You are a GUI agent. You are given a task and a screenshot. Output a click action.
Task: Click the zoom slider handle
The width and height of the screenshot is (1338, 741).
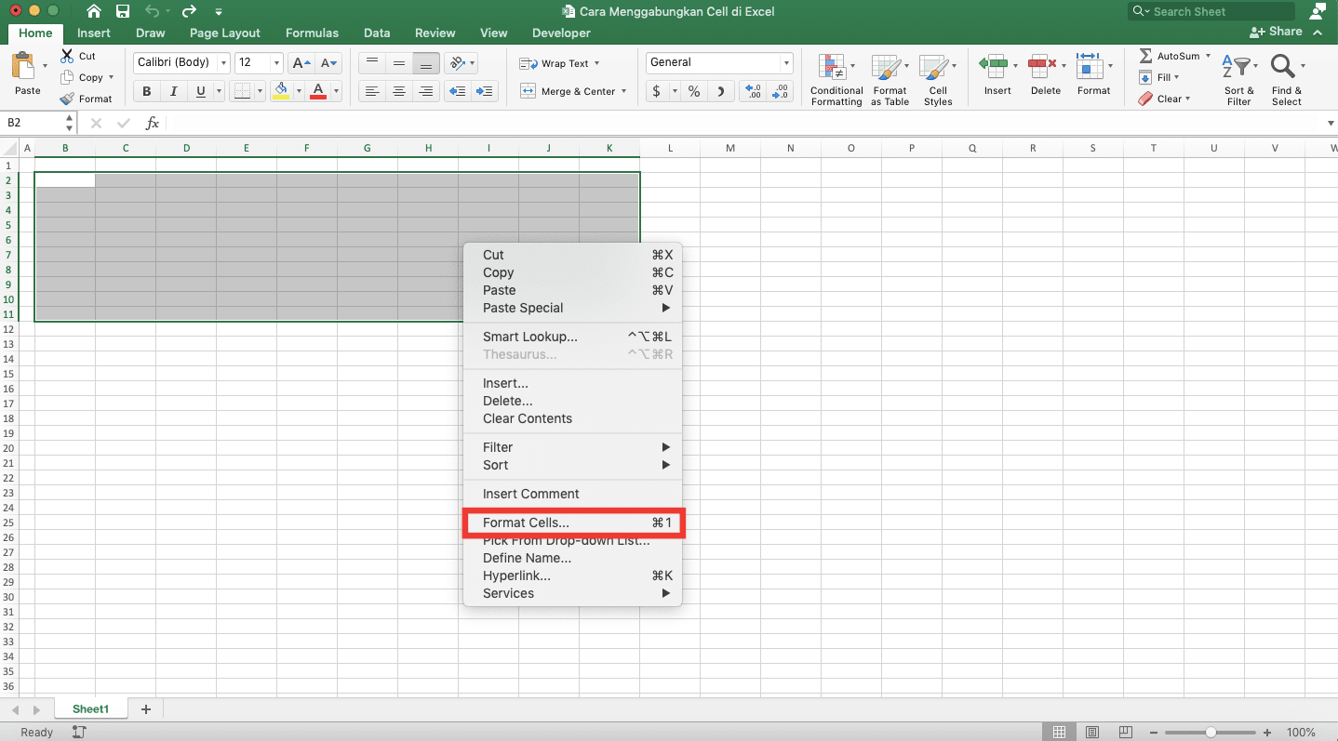pos(1211,733)
